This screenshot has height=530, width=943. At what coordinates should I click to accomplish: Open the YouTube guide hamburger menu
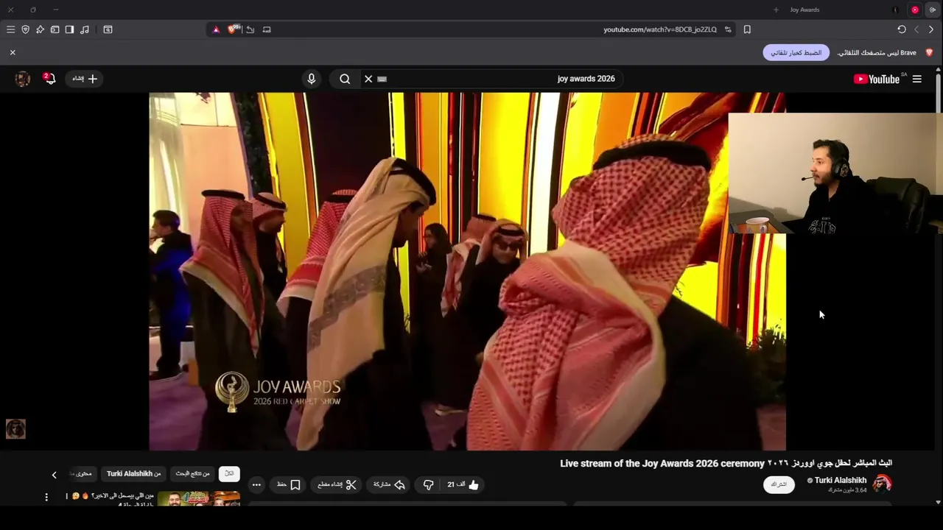(x=917, y=79)
